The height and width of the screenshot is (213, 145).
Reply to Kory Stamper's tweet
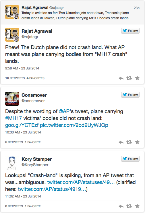tap(121, 206)
